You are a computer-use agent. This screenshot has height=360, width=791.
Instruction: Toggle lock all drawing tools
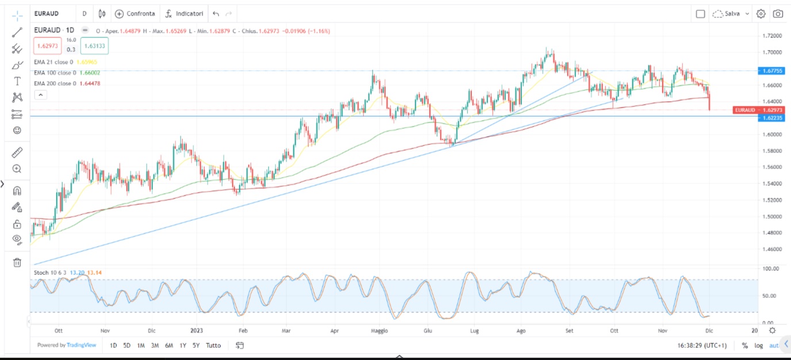17,224
